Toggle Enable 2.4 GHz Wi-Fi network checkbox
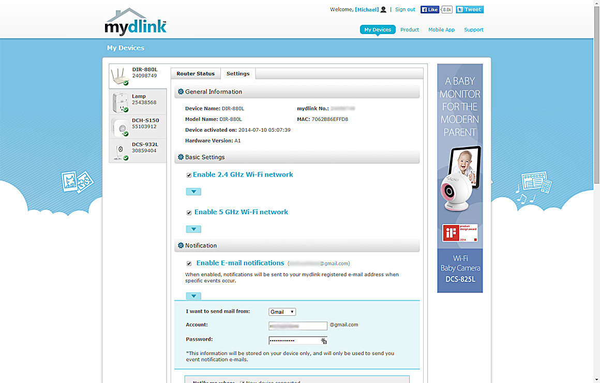Image resolution: width=600 pixels, height=383 pixels. point(189,175)
